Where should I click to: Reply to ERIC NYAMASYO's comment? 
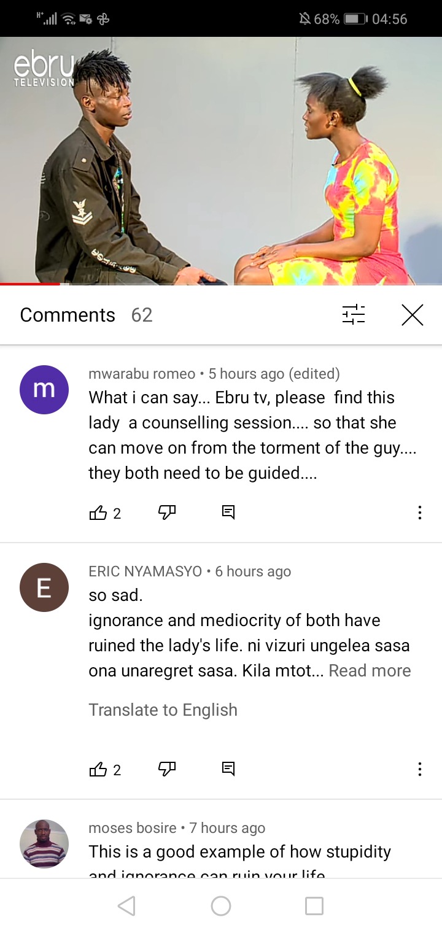tap(228, 769)
